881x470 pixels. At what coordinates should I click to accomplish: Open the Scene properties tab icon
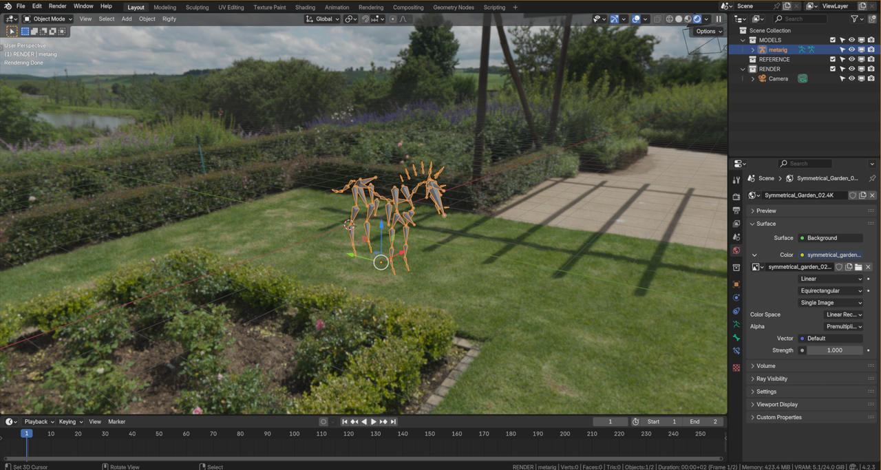click(x=736, y=237)
